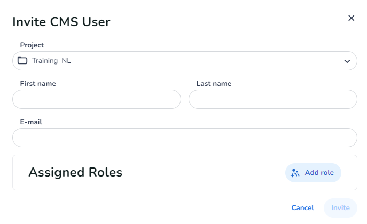Focus the Last name input field

click(x=272, y=99)
